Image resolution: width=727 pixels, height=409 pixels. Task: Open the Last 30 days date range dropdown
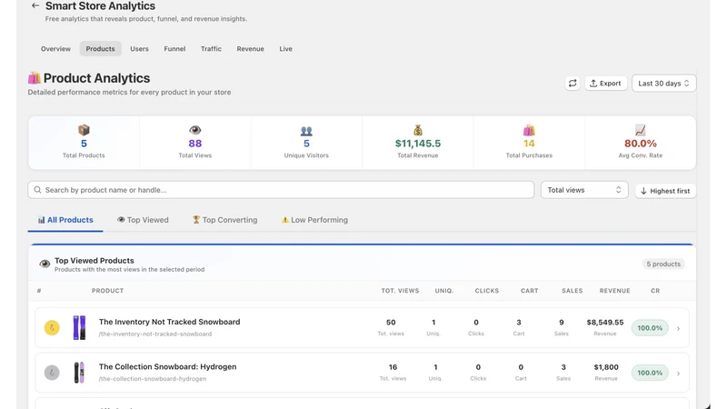664,84
